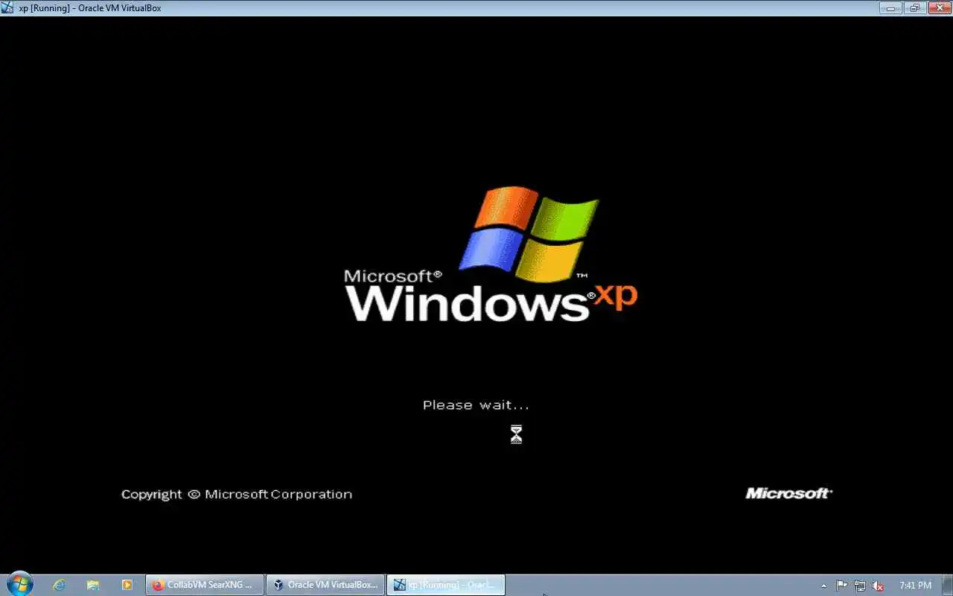Click the VirtualBox icon in the title bar
Viewport: 953px width, 596px height.
(7, 8)
